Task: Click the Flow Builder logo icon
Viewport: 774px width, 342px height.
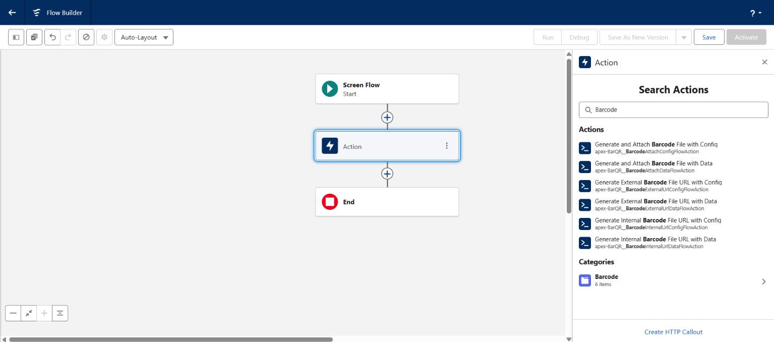Action: coord(36,13)
